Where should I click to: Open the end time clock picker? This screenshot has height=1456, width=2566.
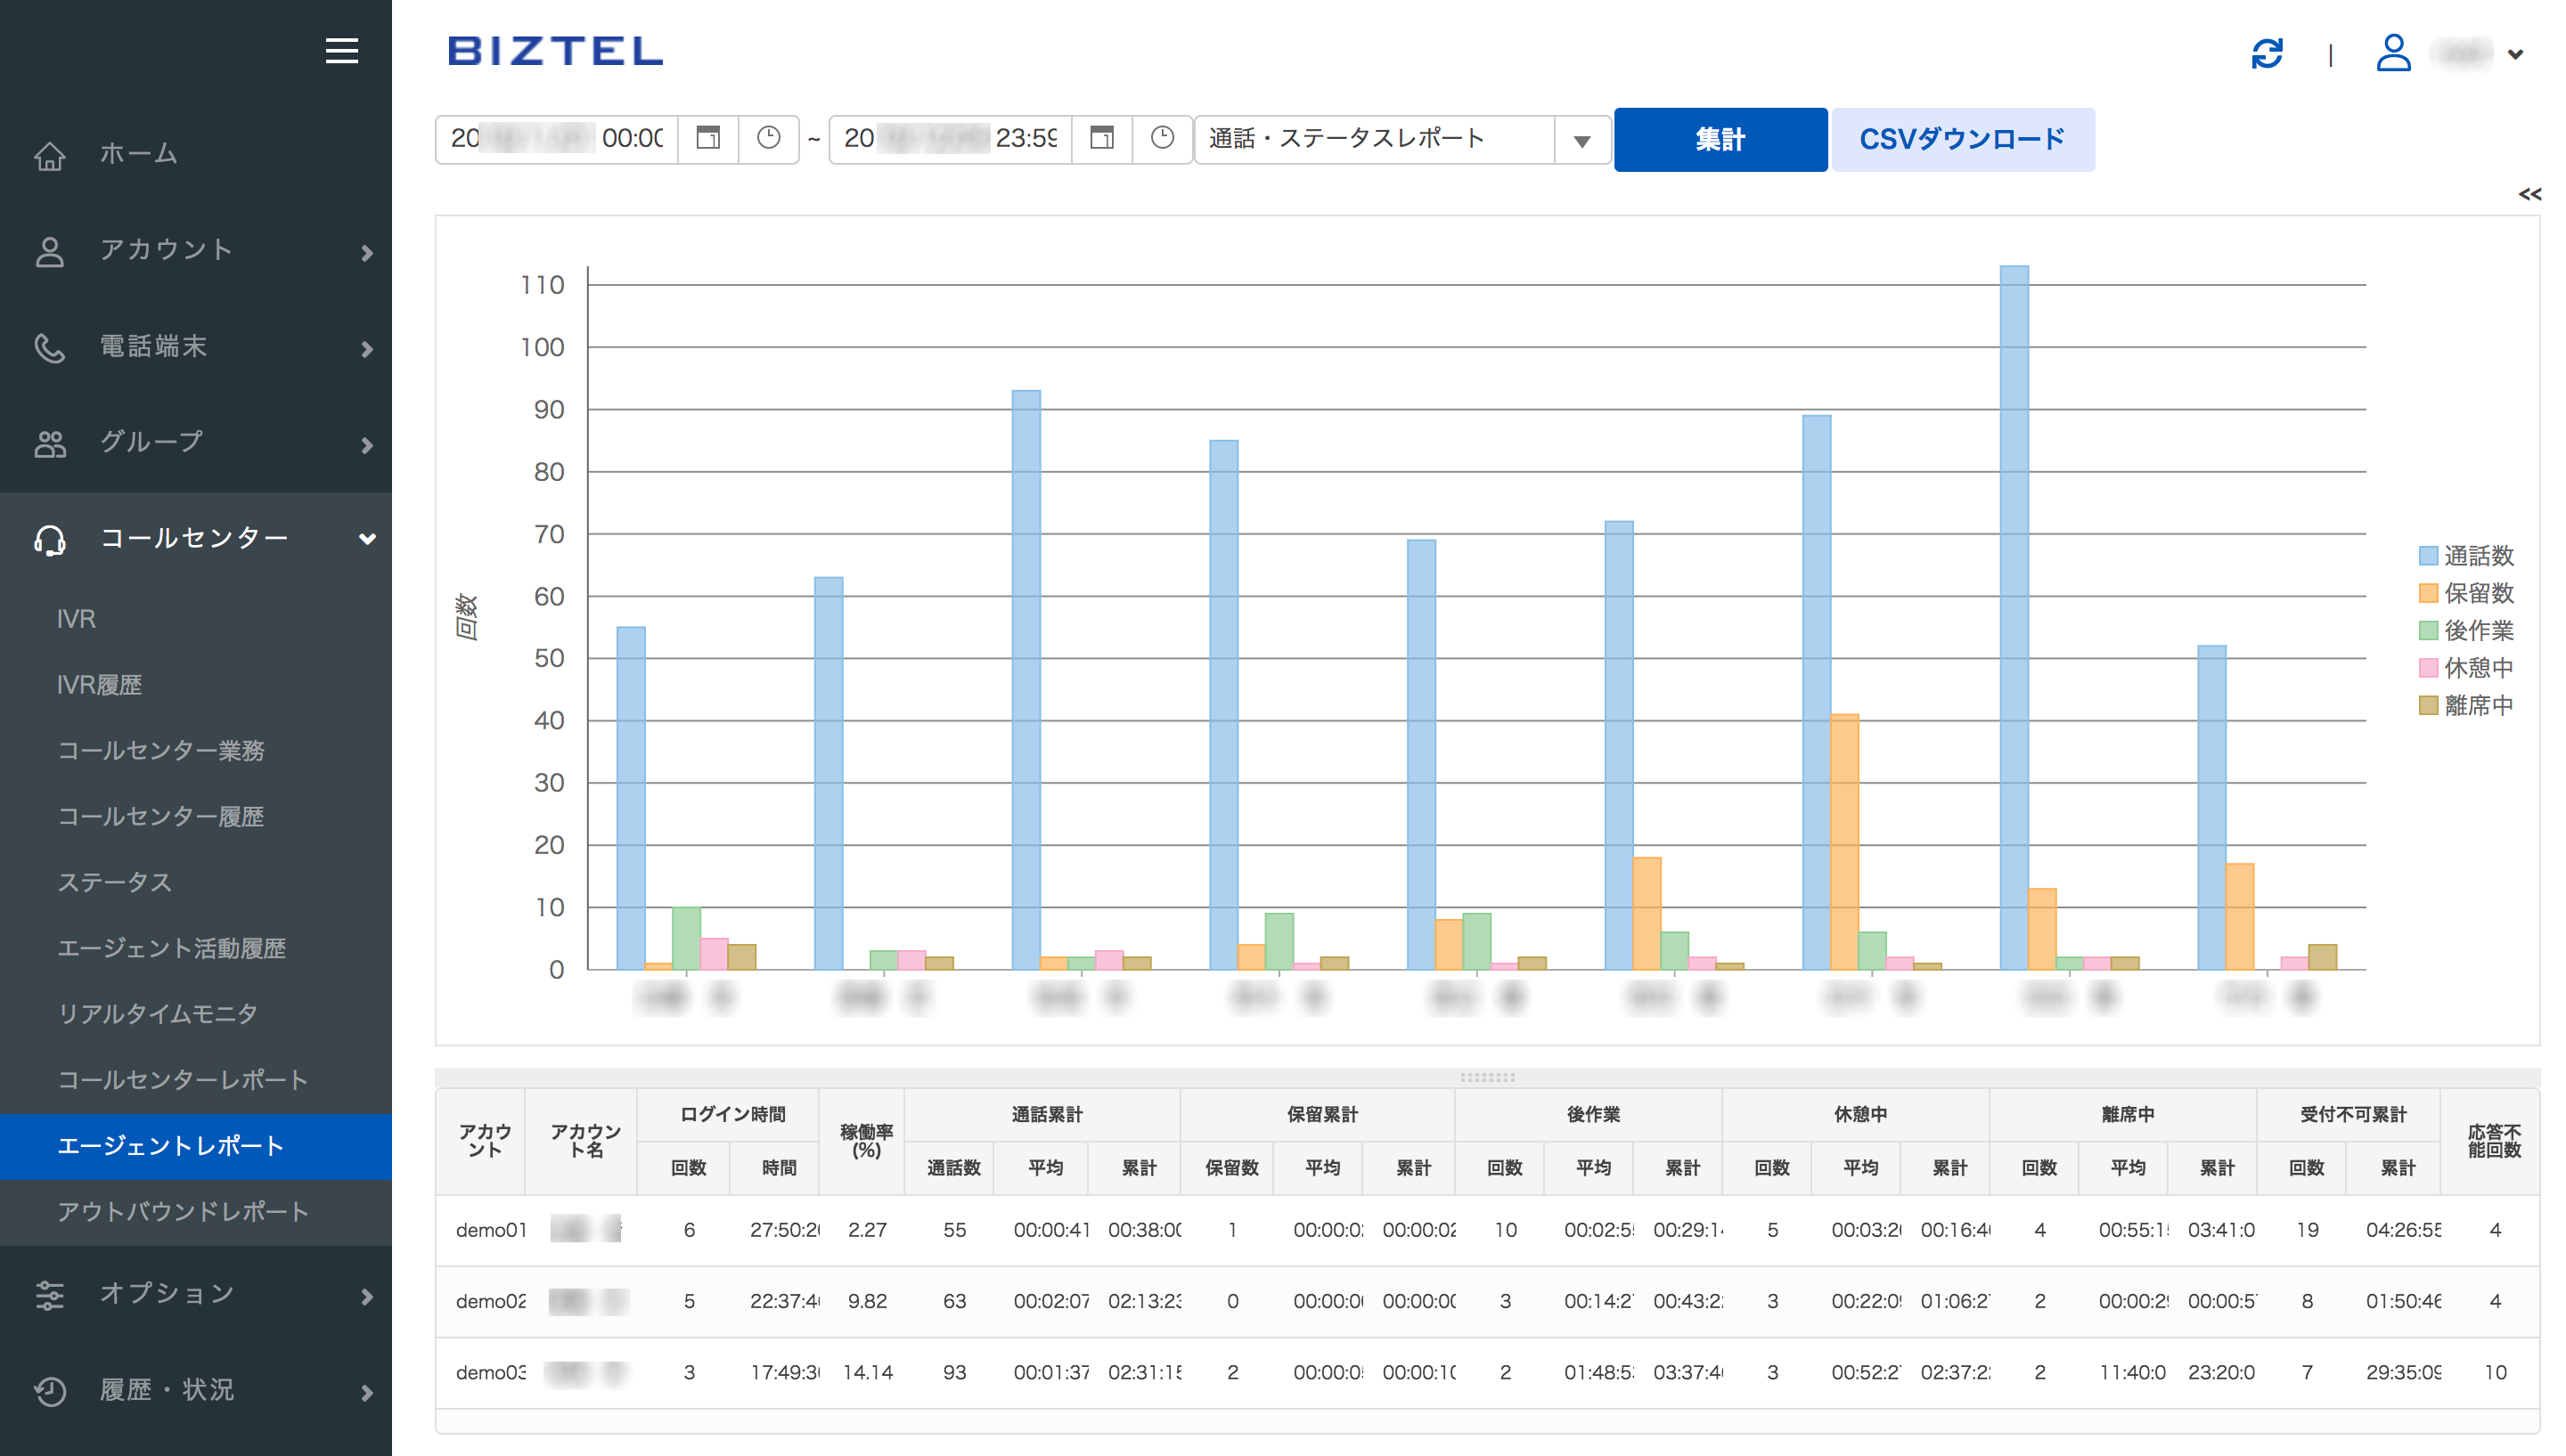click(1162, 138)
